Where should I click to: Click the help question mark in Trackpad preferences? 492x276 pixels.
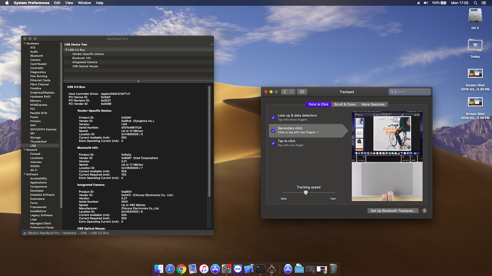coord(424,211)
